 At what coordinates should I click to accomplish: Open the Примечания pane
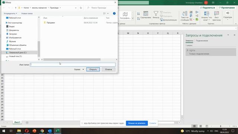227,7
